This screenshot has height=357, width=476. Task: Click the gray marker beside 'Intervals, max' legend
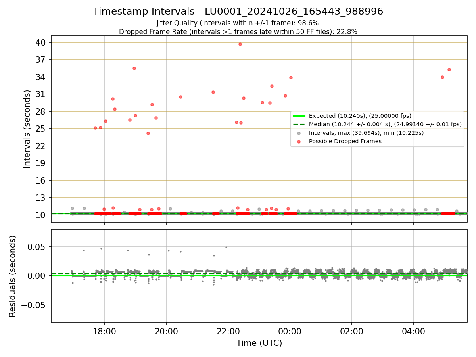tap(299, 133)
